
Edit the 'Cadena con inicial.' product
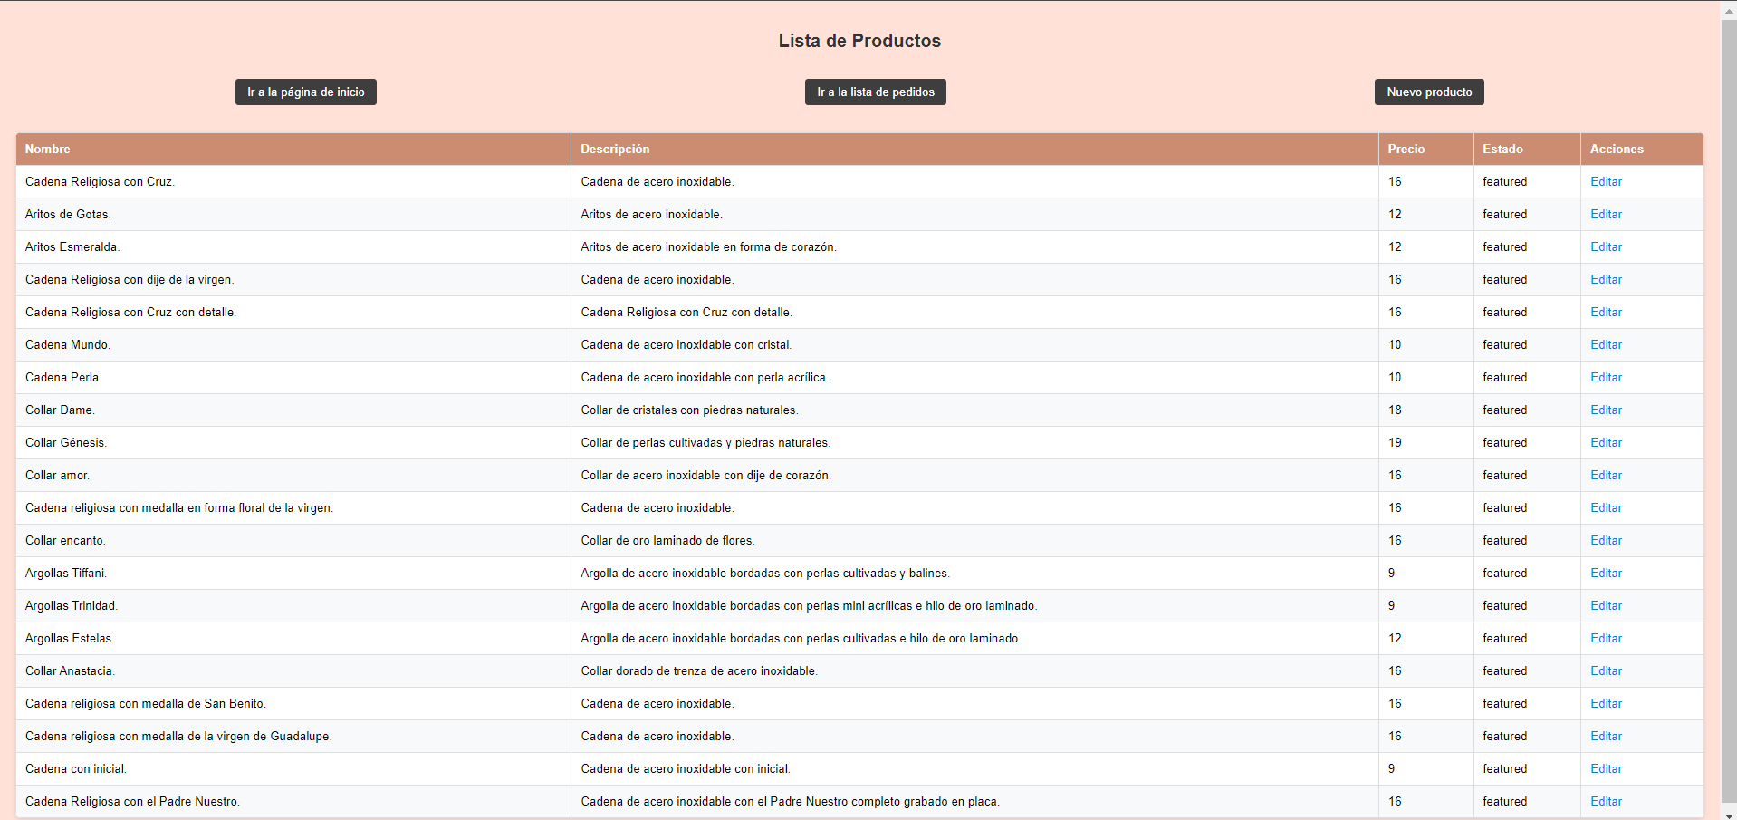click(1605, 768)
